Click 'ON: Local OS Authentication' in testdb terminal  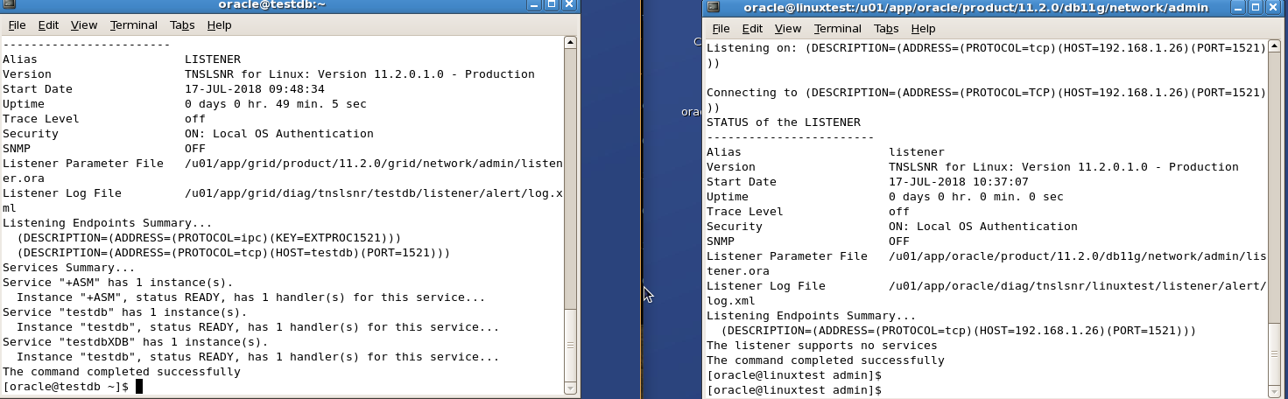click(279, 134)
